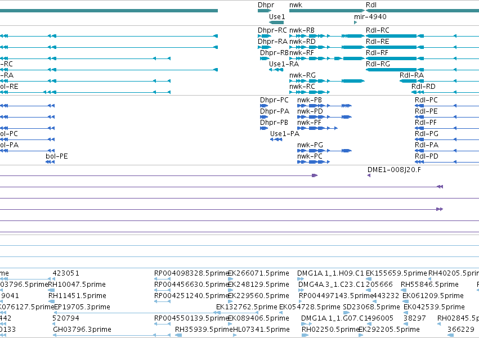The height and width of the screenshot is (338, 479).
Task: Select the Rdl-PE protein label
Action: pyautogui.click(x=426, y=111)
